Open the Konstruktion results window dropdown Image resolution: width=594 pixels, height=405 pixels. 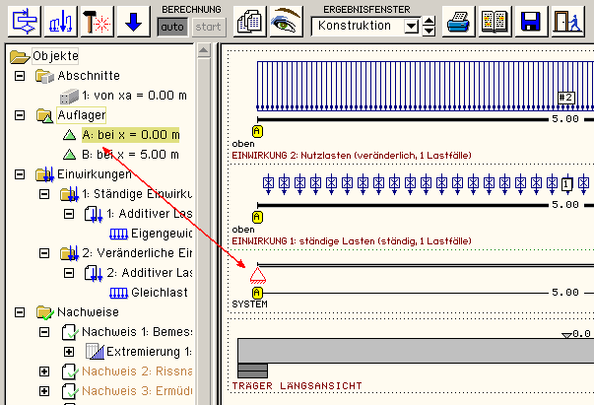coord(412,27)
